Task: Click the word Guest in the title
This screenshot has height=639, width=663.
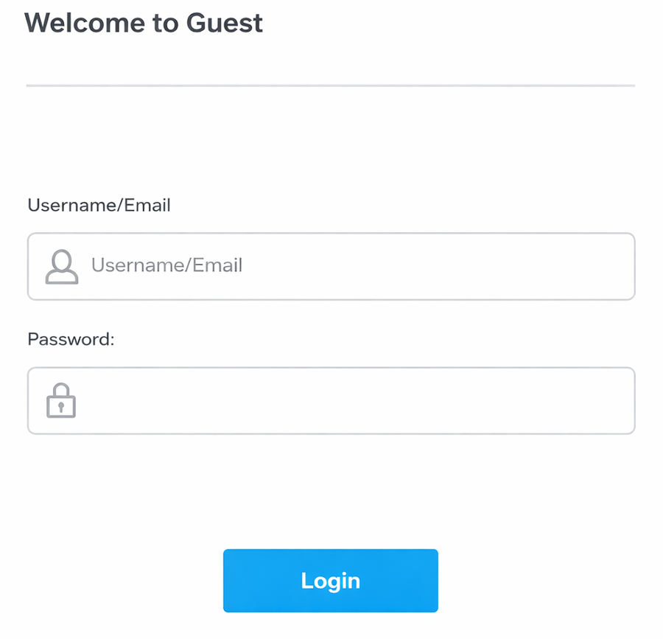Action: (x=224, y=23)
